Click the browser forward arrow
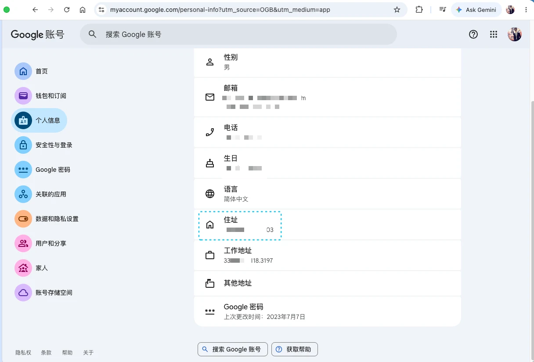This screenshot has width=534, height=362. [x=51, y=10]
